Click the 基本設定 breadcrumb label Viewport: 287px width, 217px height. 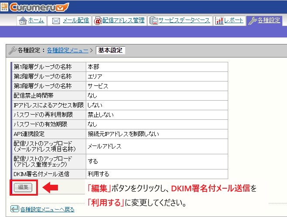(x=111, y=50)
